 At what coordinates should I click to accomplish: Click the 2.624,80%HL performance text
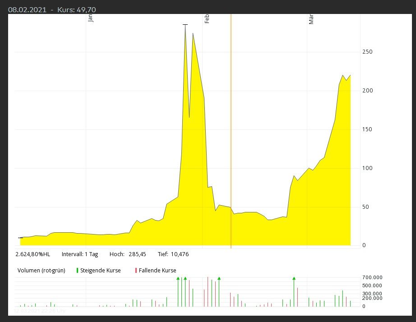[x=33, y=254]
